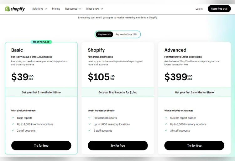Click checkmark icon beside Professional reports
The height and width of the screenshot is (161, 235).
(x=90, y=118)
